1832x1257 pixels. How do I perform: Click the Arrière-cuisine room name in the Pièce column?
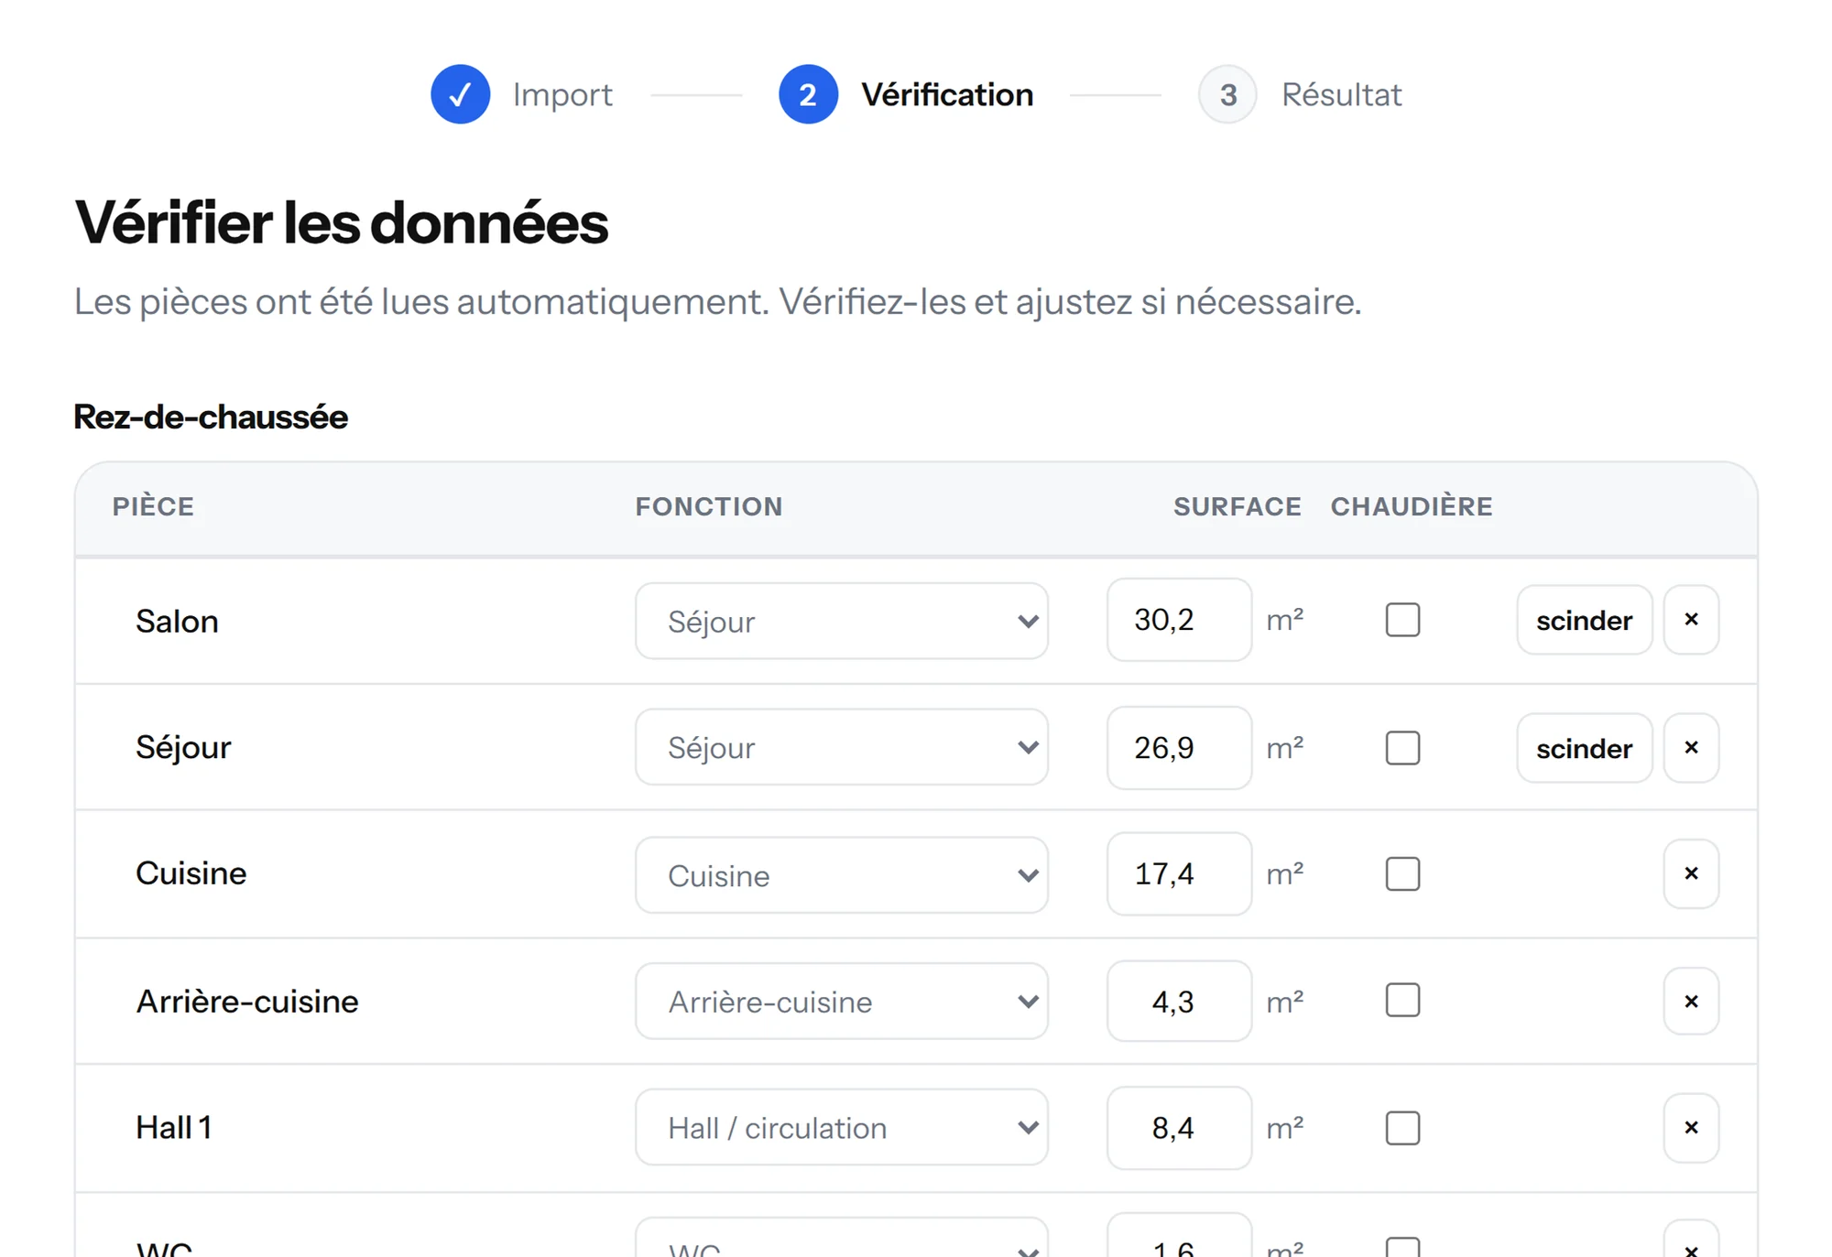click(247, 1001)
